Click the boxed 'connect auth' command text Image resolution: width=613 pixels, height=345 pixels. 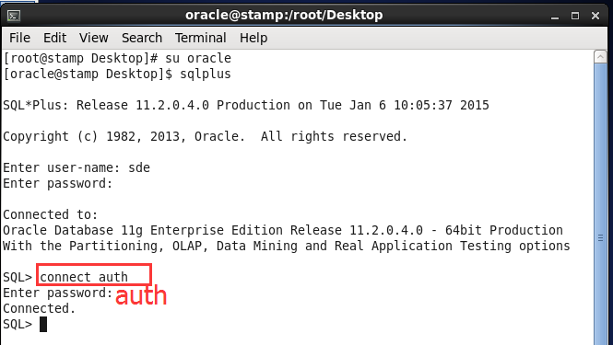(84, 277)
